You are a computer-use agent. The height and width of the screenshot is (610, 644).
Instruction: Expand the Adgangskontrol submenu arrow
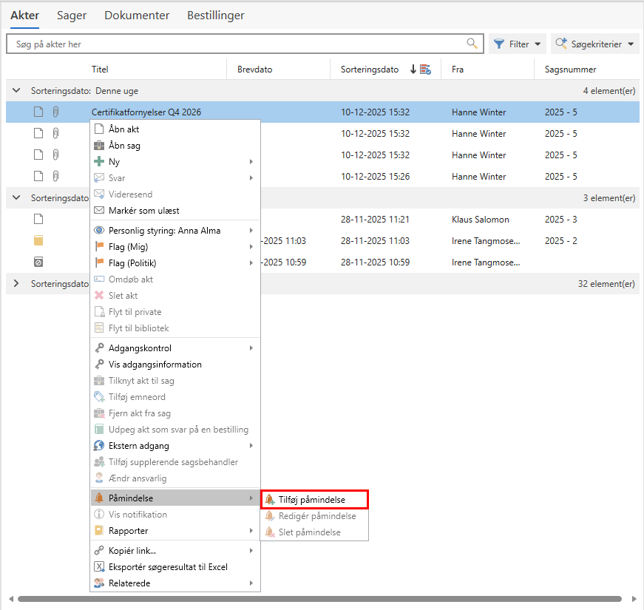pos(251,348)
